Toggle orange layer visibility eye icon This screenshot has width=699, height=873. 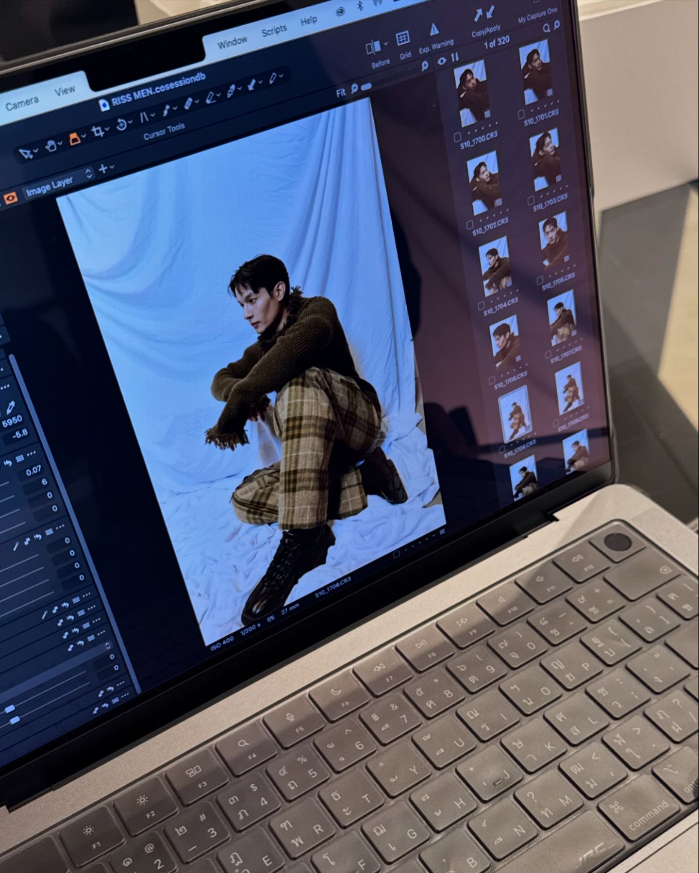[10, 198]
